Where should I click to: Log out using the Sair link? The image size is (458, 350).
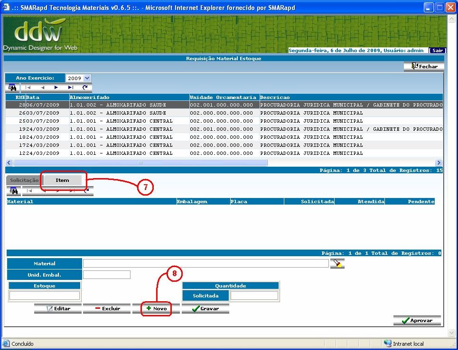(437, 50)
